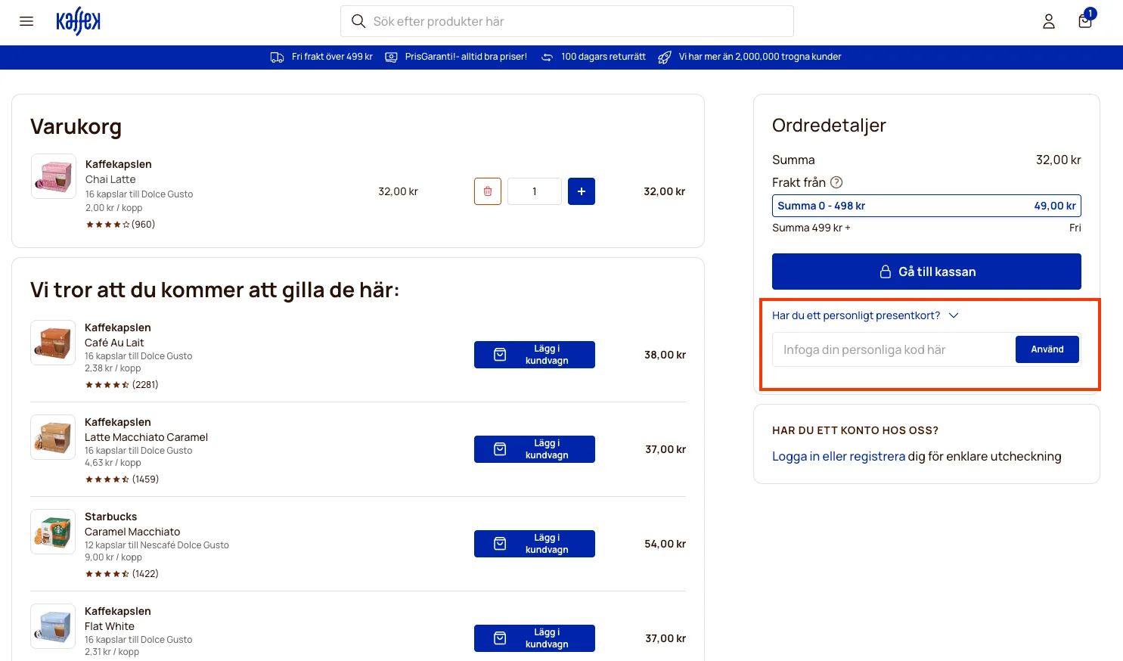
Task: Click the free shipping truck icon
Action: [278, 57]
